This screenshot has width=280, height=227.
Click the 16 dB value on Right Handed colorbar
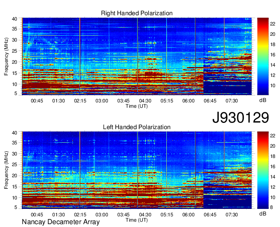[273, 55]
